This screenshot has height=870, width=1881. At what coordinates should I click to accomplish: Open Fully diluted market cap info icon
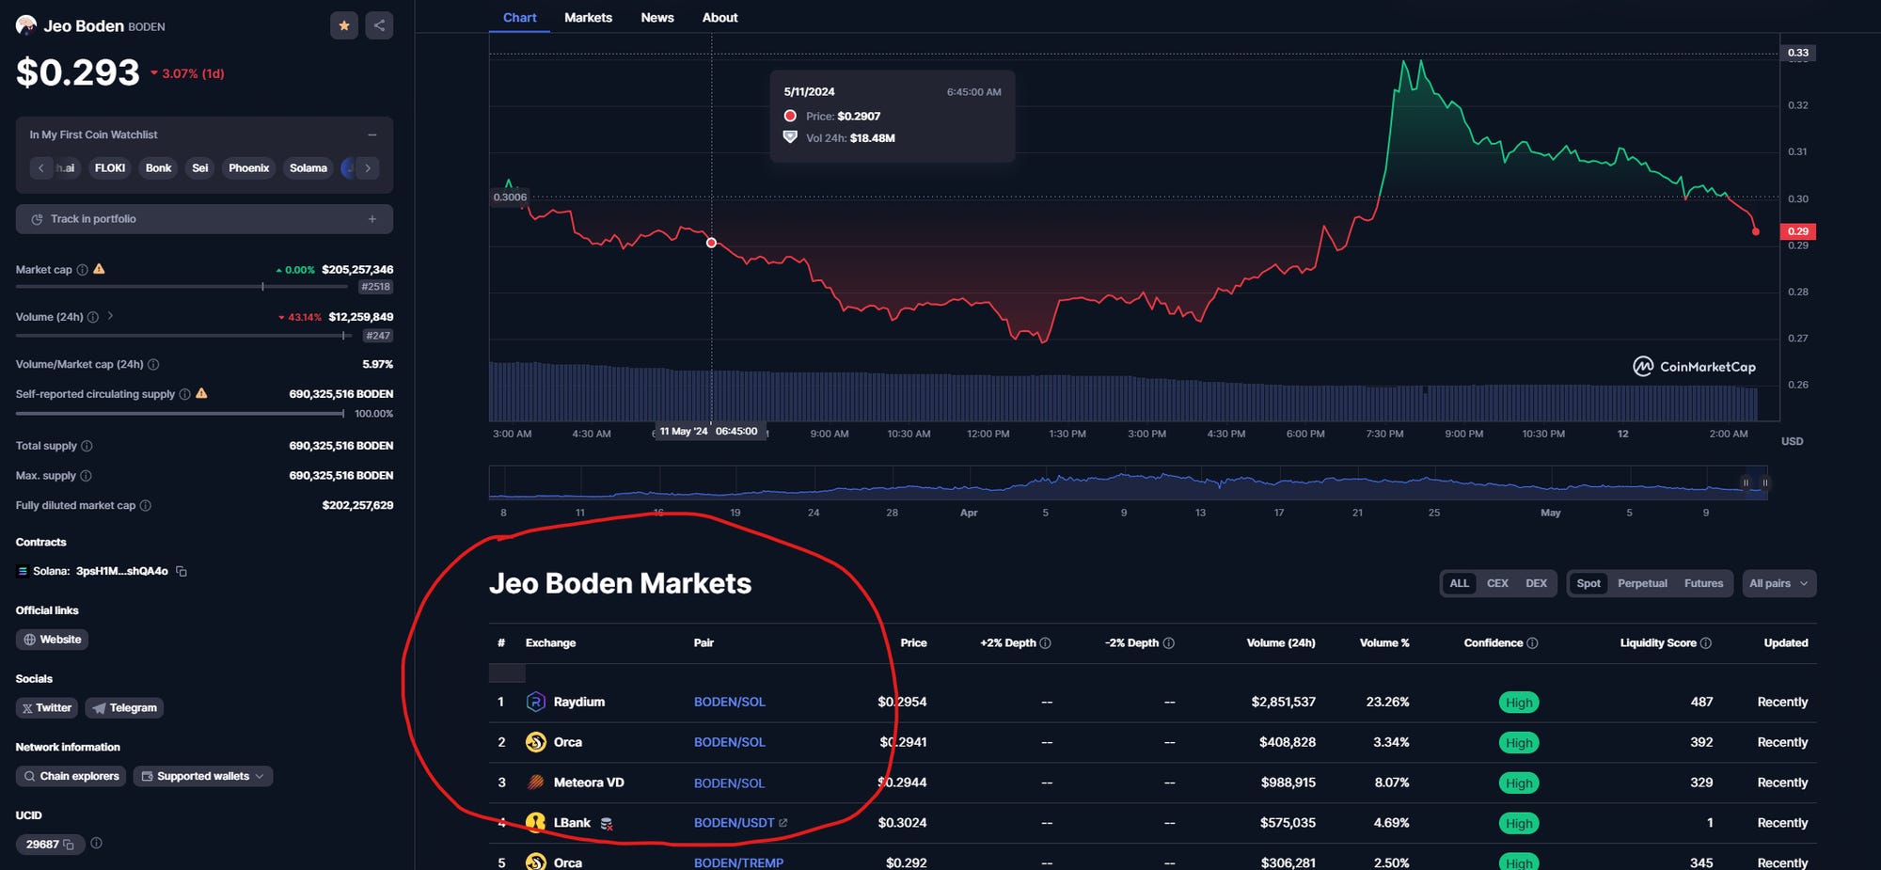pos(145,506)
